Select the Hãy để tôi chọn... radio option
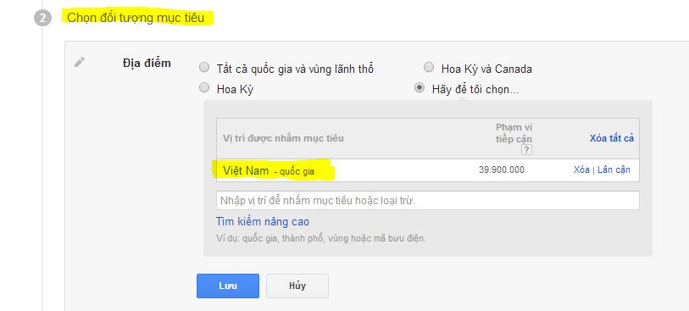The image size is (689, 311). coord(420,88)
